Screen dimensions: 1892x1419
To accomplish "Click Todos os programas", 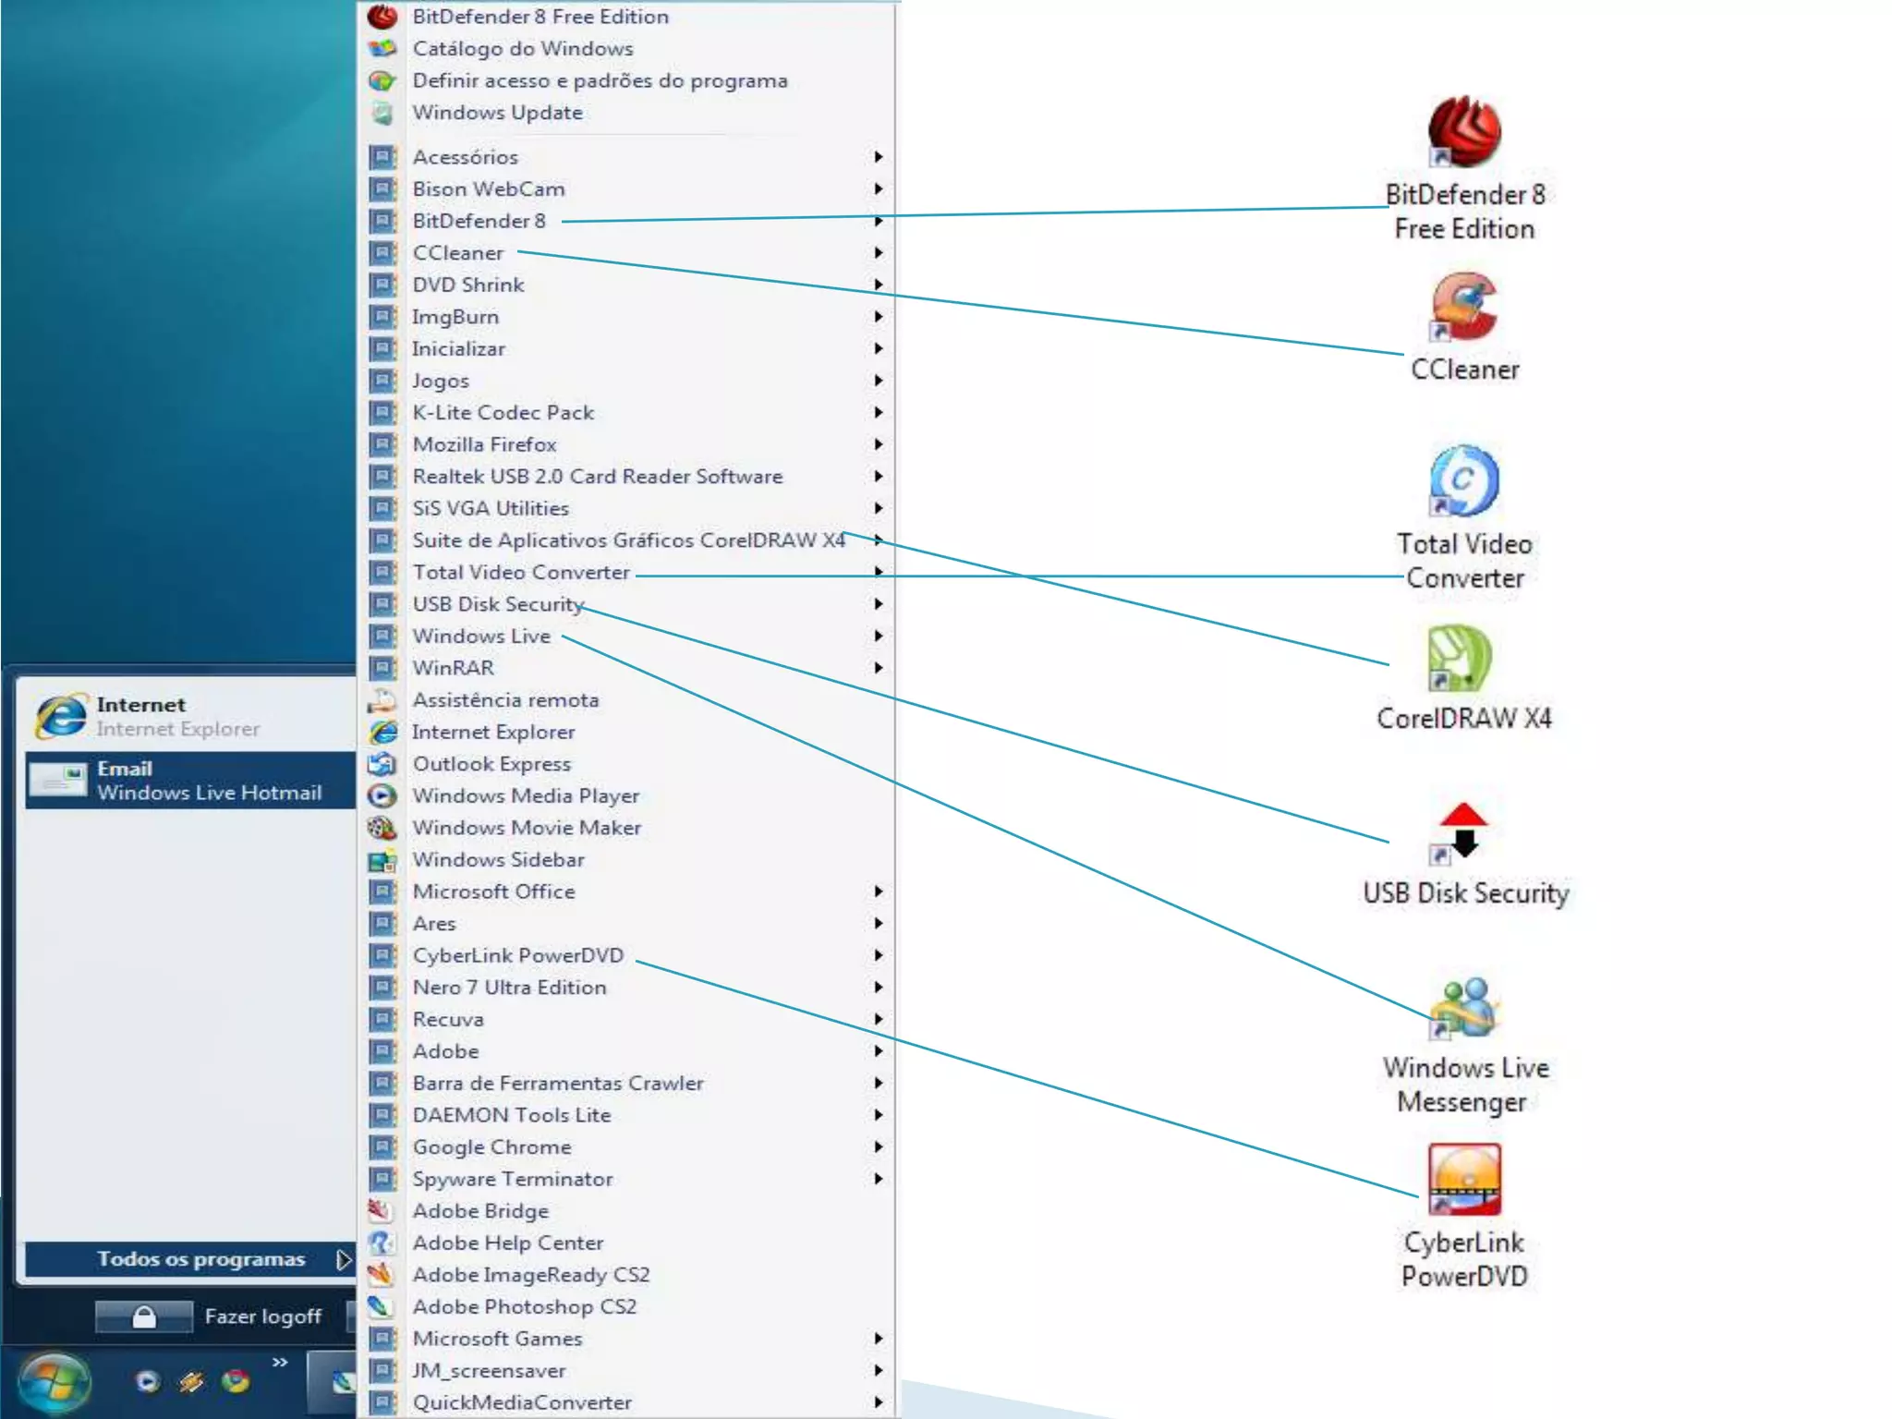I will [201, 1259].
